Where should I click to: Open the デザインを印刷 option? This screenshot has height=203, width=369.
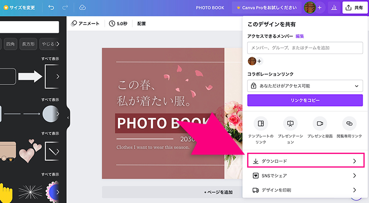coord(305,190)
